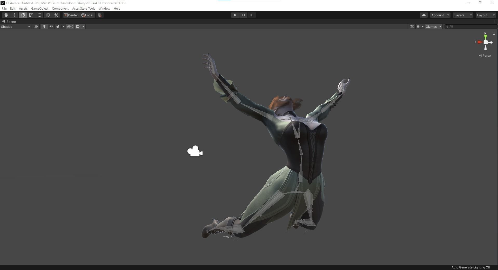498x270 pixels.
Task: Open the Asset Store Tools menu
Action: [84, 9]
